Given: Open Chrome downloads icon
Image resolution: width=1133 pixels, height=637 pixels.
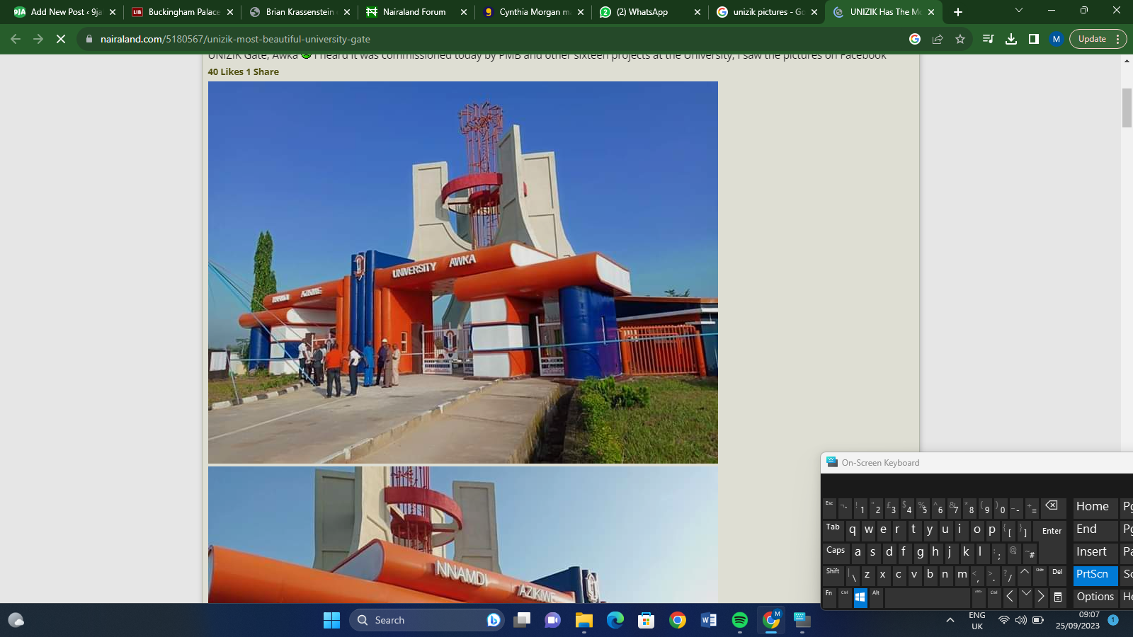Looking at the screenshot, I should 1011,39.
